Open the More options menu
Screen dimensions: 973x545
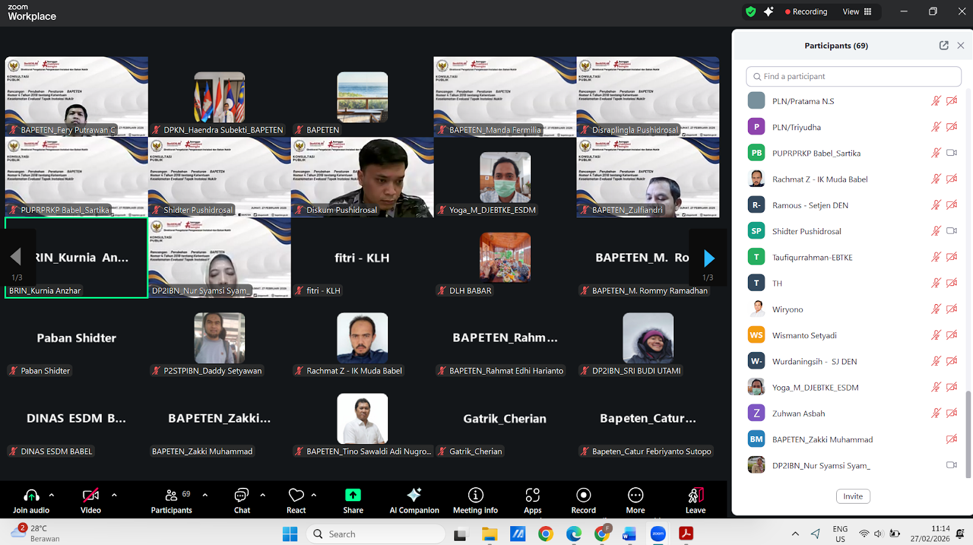coord(635,495)
